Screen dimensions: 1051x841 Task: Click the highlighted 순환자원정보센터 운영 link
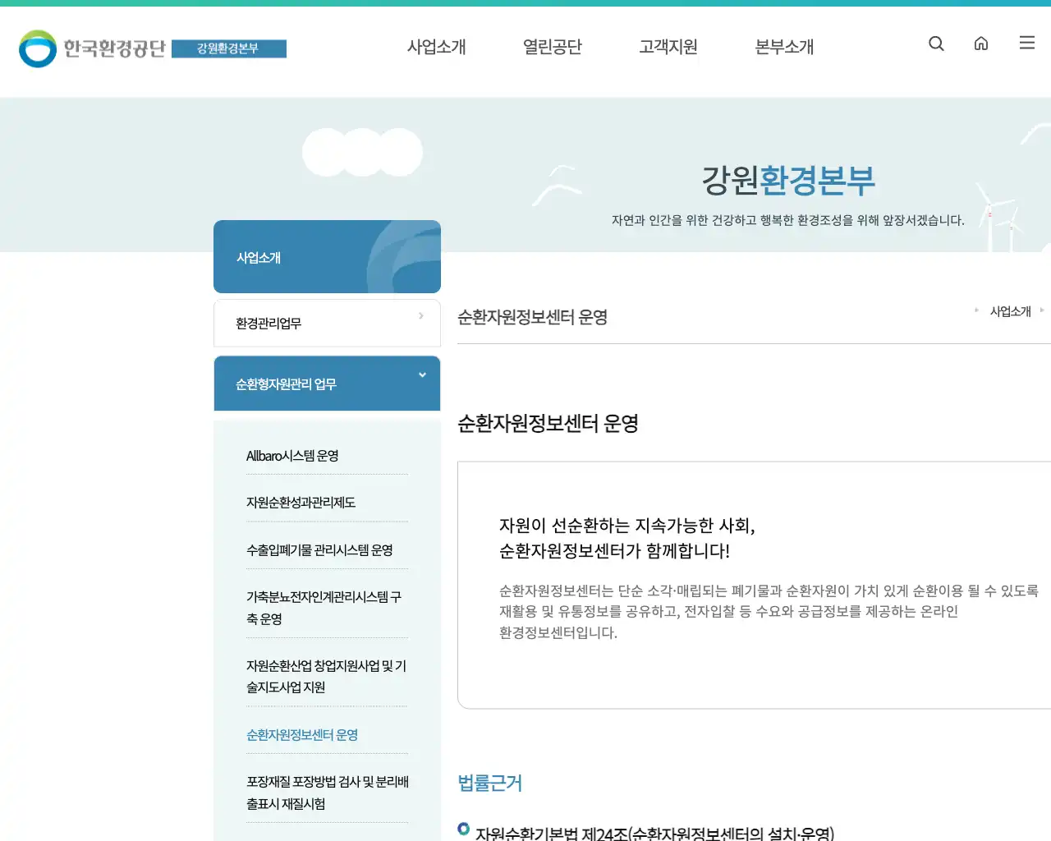301,735
